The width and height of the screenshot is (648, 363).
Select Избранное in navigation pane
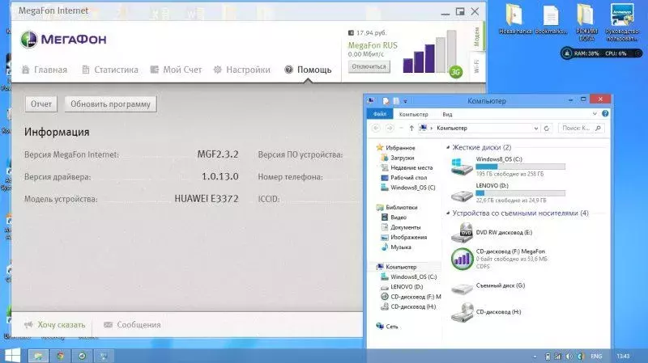tap(395, 148)
